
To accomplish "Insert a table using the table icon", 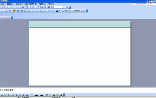I will tap(26, 7).
